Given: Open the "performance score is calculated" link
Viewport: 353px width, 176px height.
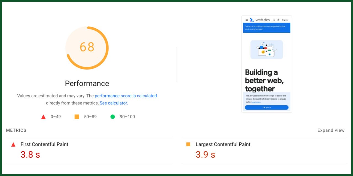Looking at the screenshot, I should pos(126,96).
